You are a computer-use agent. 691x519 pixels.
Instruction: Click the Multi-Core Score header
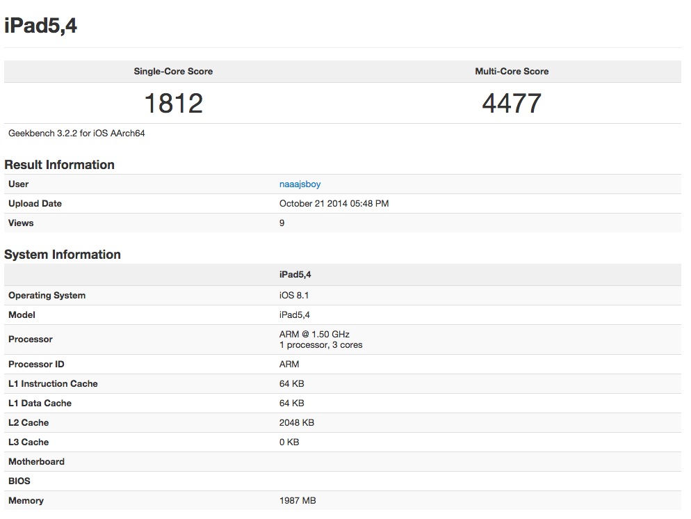pos(512,72)
